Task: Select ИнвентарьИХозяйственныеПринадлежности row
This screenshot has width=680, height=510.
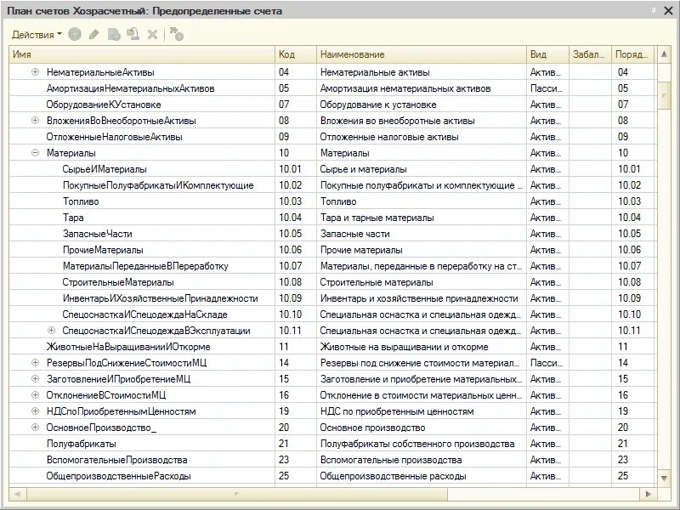Action: (x=331, y=298)
